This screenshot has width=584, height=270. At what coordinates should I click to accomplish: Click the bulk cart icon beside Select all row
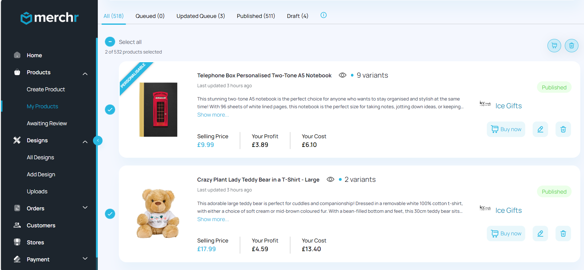pyautogui.click(x=554, y=46)
